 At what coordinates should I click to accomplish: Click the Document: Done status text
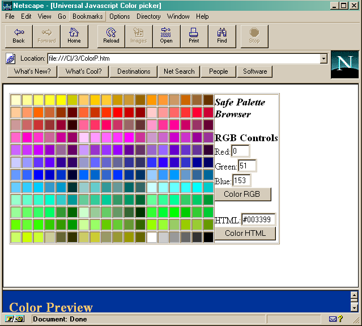[x=60, y=319]
